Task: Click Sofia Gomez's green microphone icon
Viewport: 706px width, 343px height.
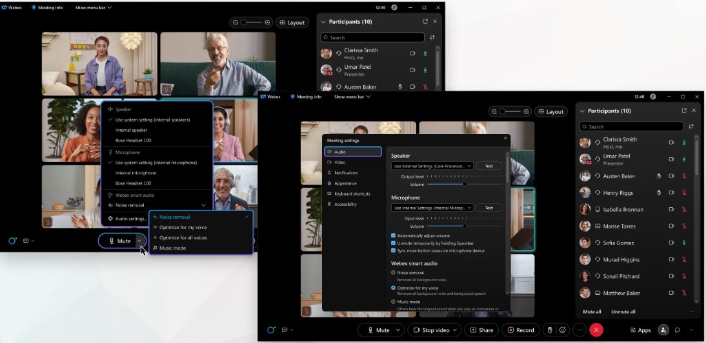Action: click(685, 243)
